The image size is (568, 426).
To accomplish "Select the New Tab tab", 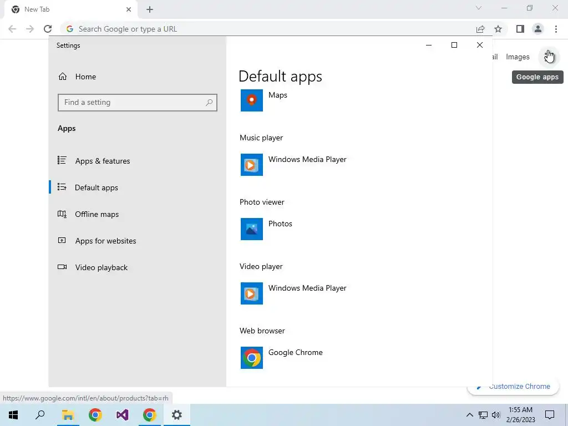I will tap(70, 9).
